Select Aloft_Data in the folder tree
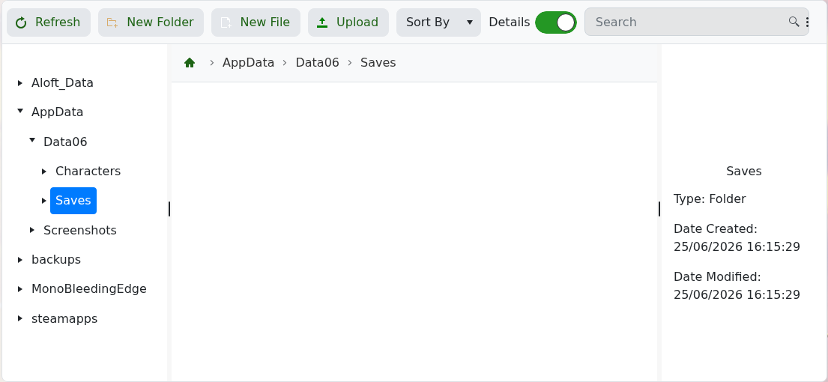The height and width of the screenshot is (382, 828). (x=62, y=83)
